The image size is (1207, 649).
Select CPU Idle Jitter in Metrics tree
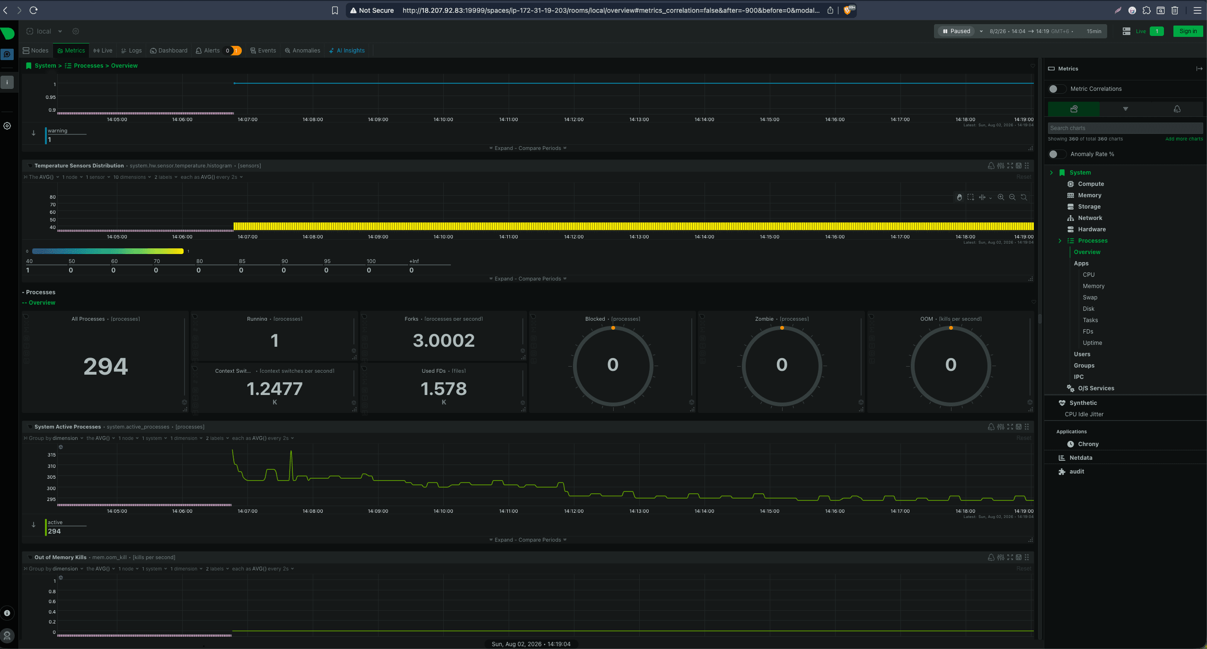(x=1084, y=414)
